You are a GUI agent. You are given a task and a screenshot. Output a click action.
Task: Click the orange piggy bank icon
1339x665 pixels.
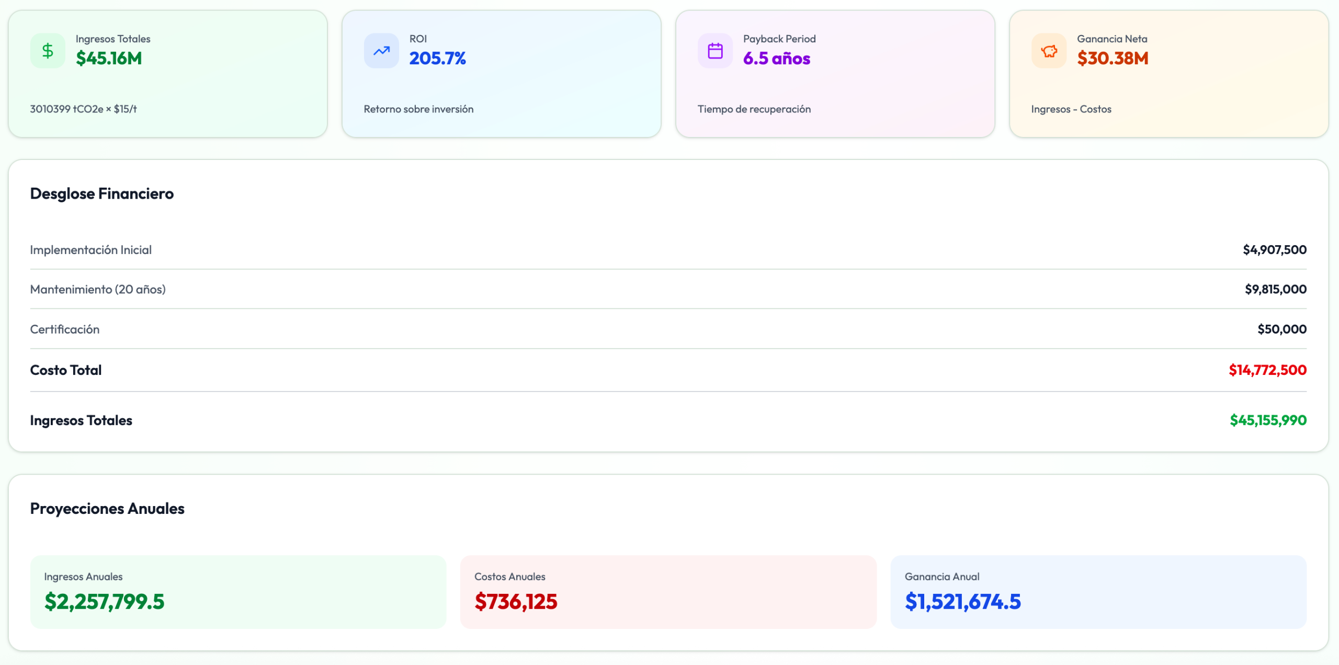point(1049,51)
